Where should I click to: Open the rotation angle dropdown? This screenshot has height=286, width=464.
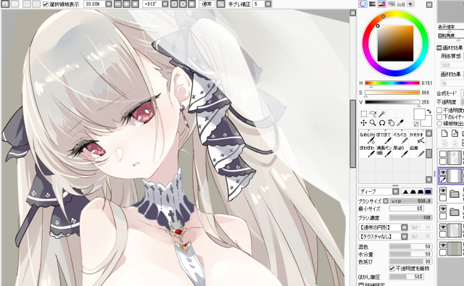(x=165, y=4)
